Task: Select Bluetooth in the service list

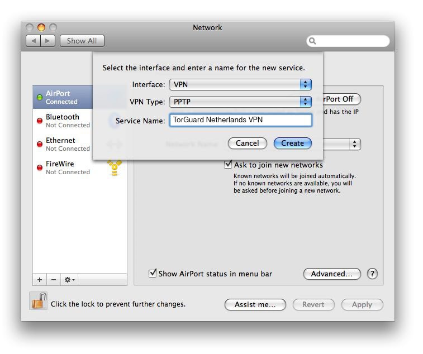Action: click(x=63, y=121)
